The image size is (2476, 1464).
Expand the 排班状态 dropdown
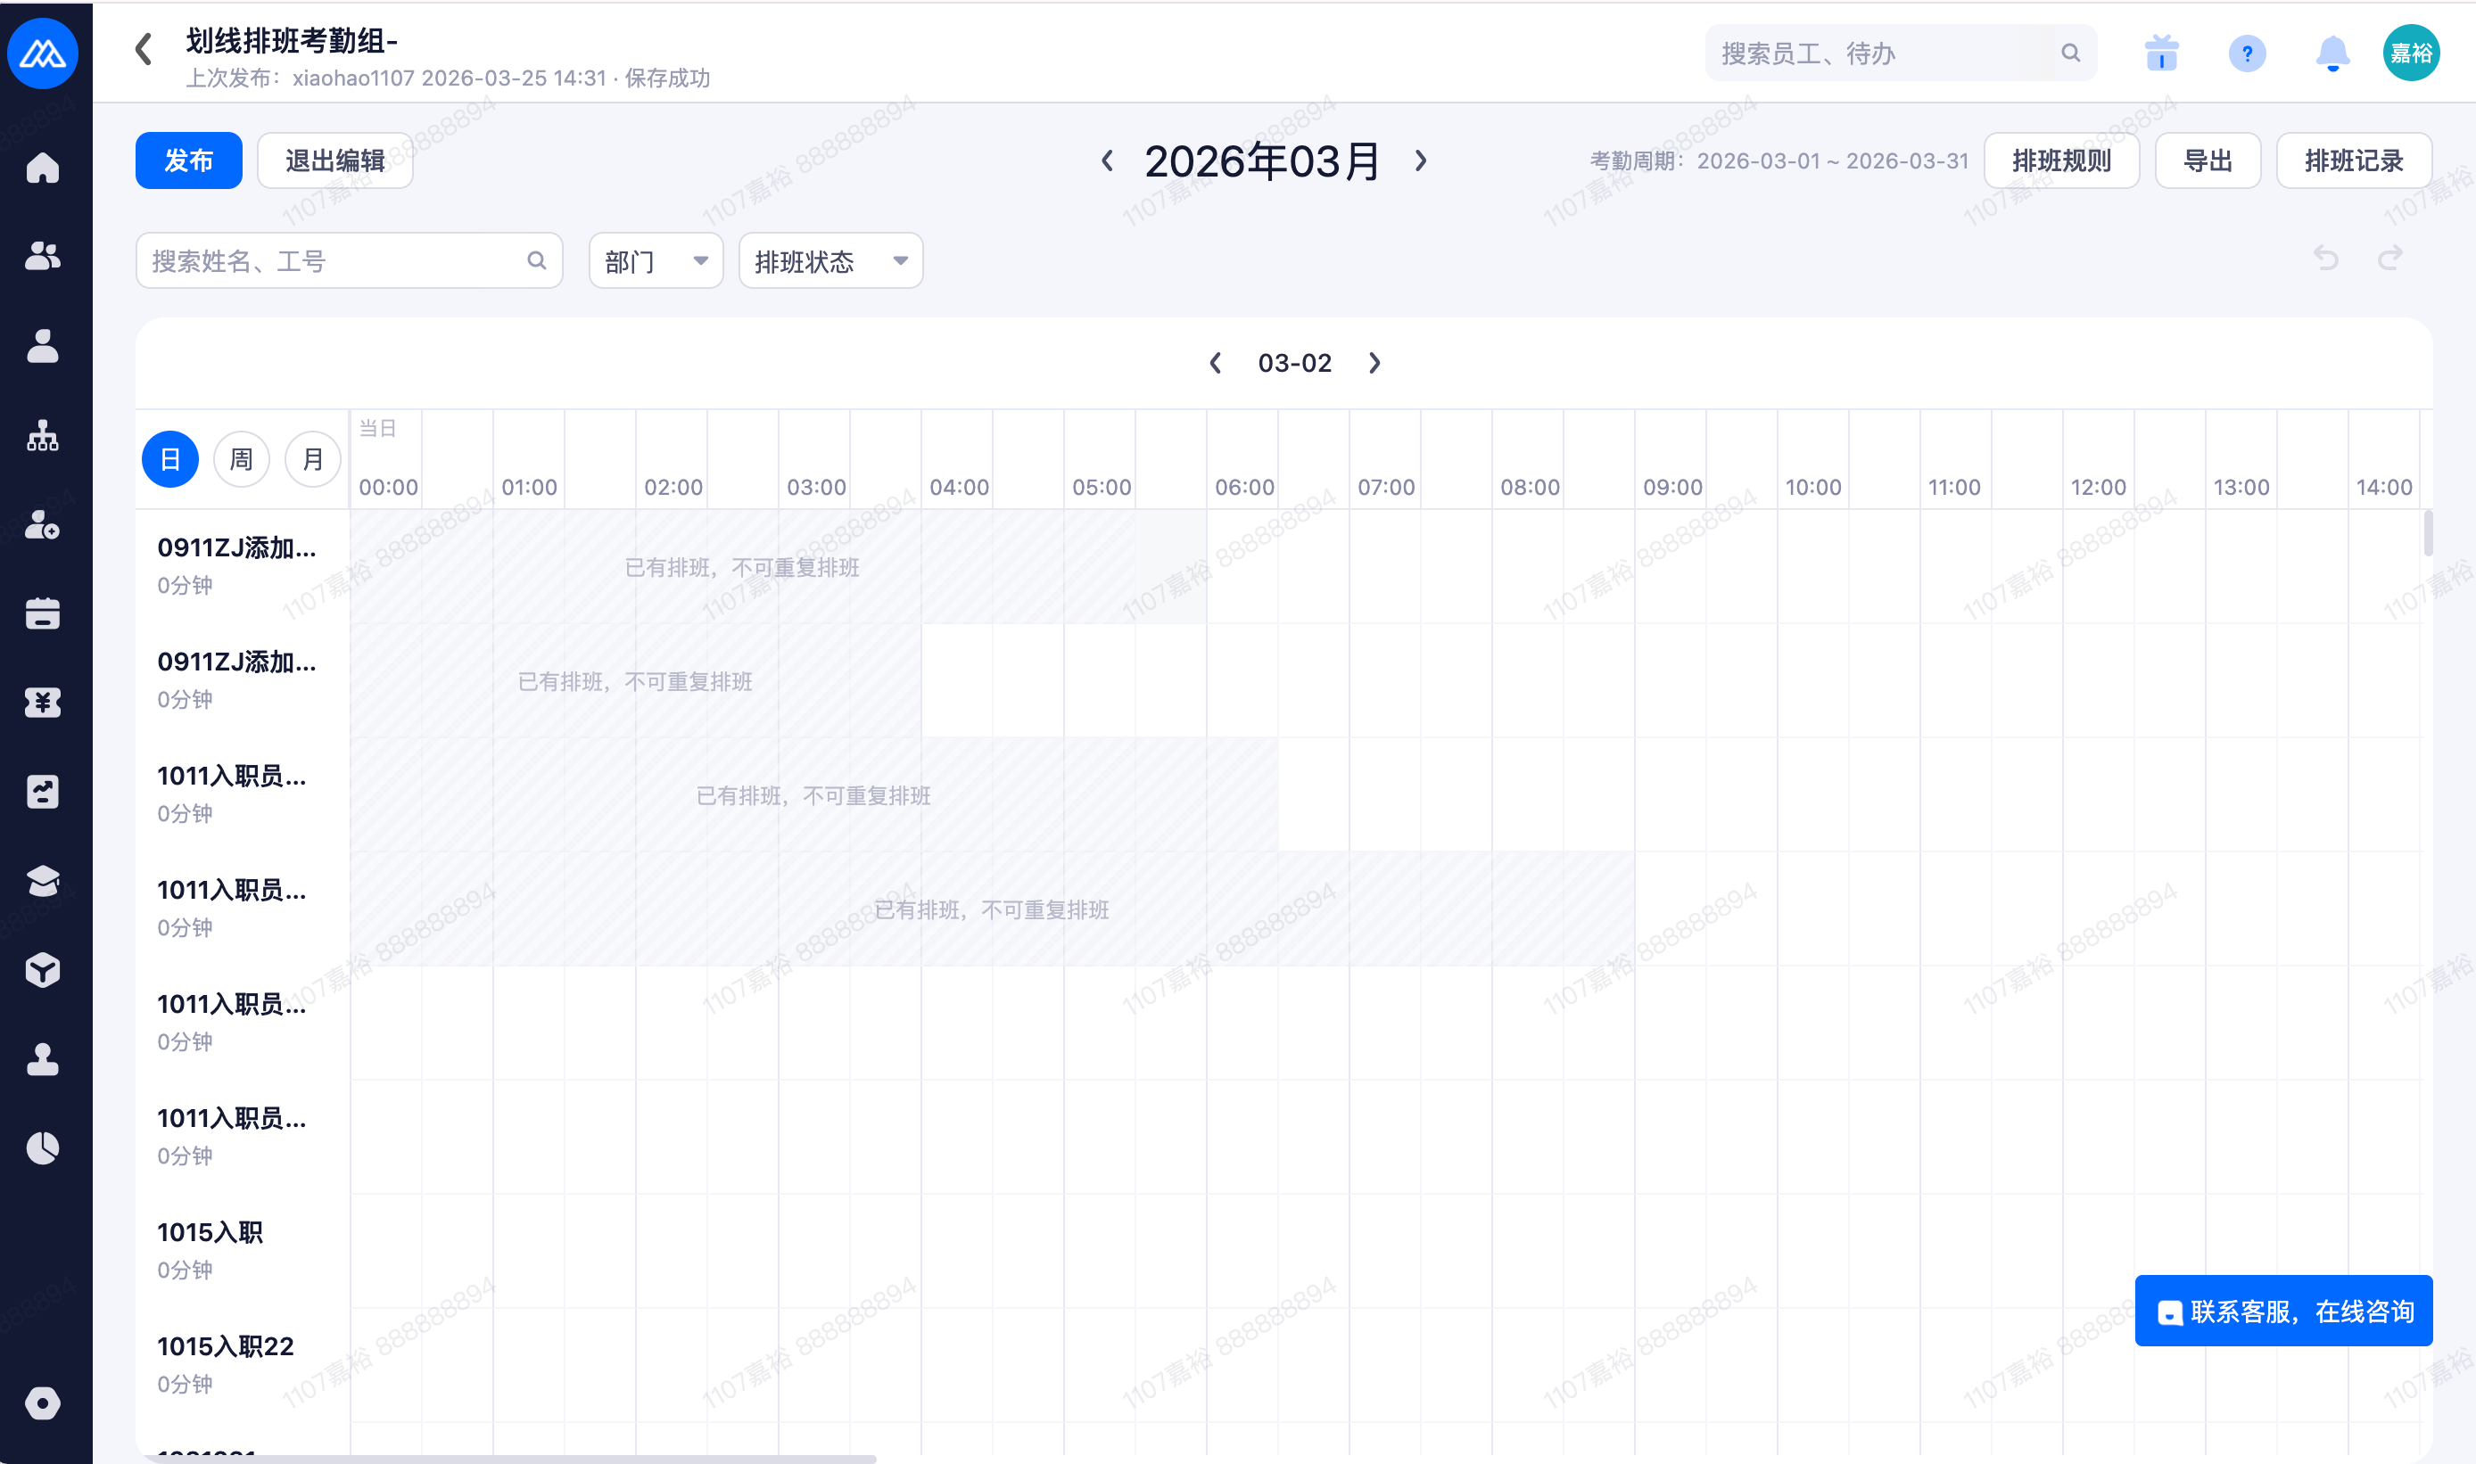coord(829,261)
